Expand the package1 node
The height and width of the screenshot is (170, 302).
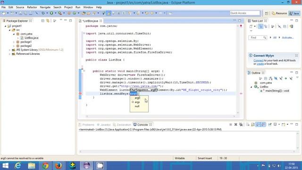(x=14, y=42)
